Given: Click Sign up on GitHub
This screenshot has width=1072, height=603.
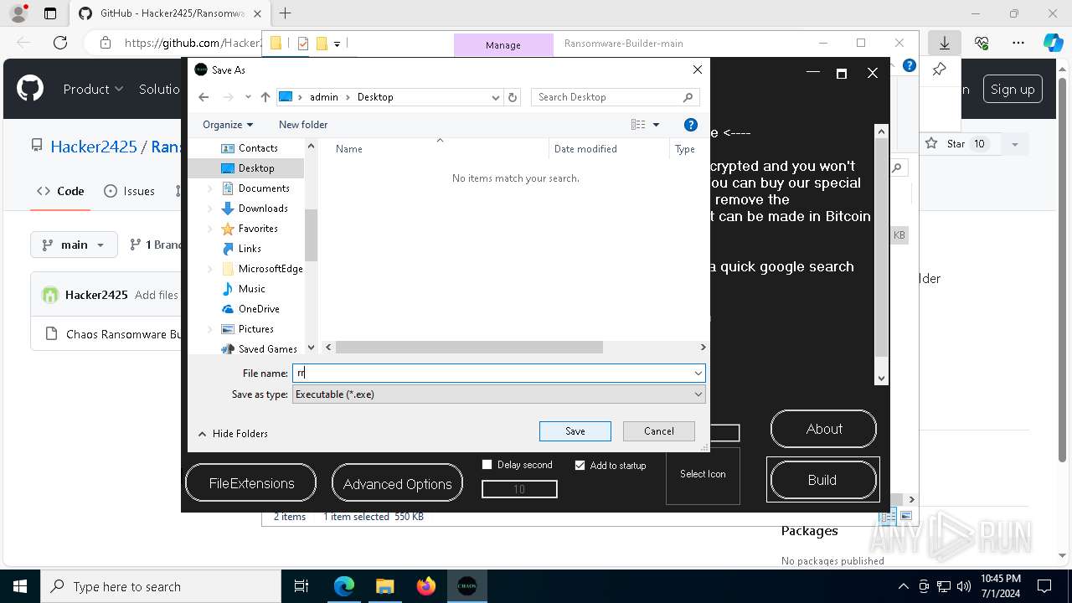Looking at the screenshot, I should (1013, 90).
